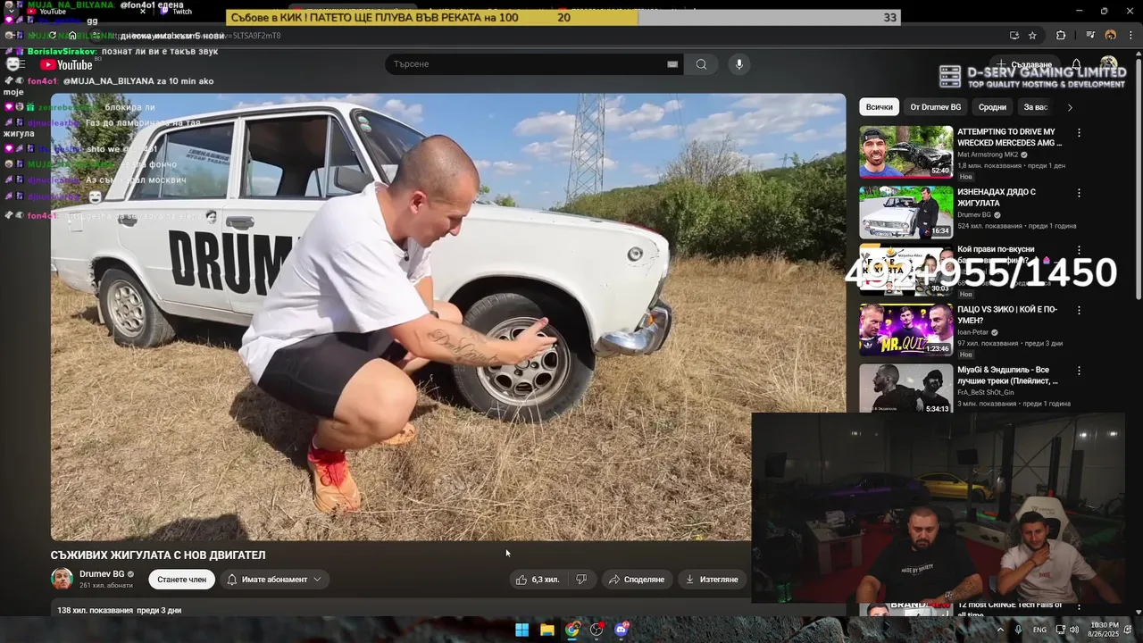Image resolution: width=1143 pixels, height=643 pixels.
Task: Click the Споделяне share button
Action: (x=637, y=580)
